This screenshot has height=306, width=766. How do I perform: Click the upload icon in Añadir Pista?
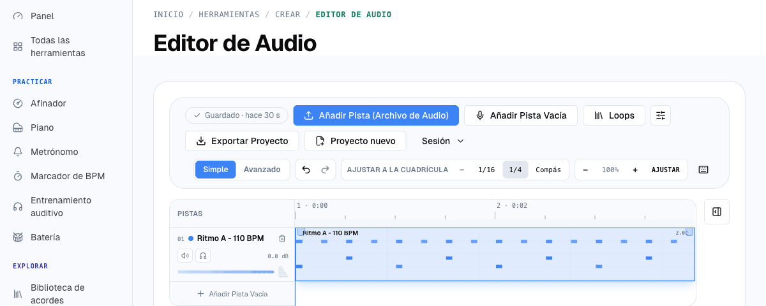(309, 115)
